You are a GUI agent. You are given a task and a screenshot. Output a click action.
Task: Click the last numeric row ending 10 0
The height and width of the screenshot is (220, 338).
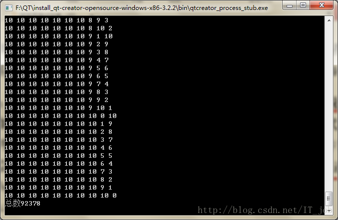coord(60,195)
